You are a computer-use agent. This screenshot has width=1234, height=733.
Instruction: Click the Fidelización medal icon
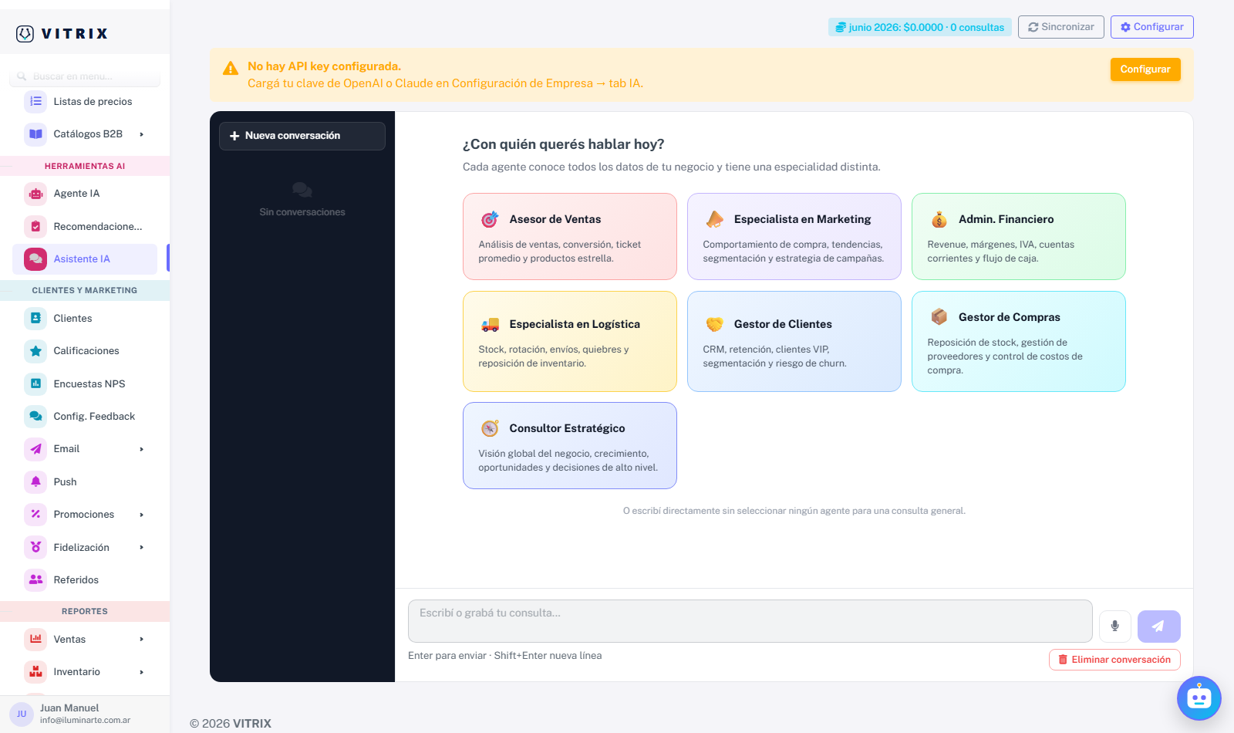(x=35, y=547)
